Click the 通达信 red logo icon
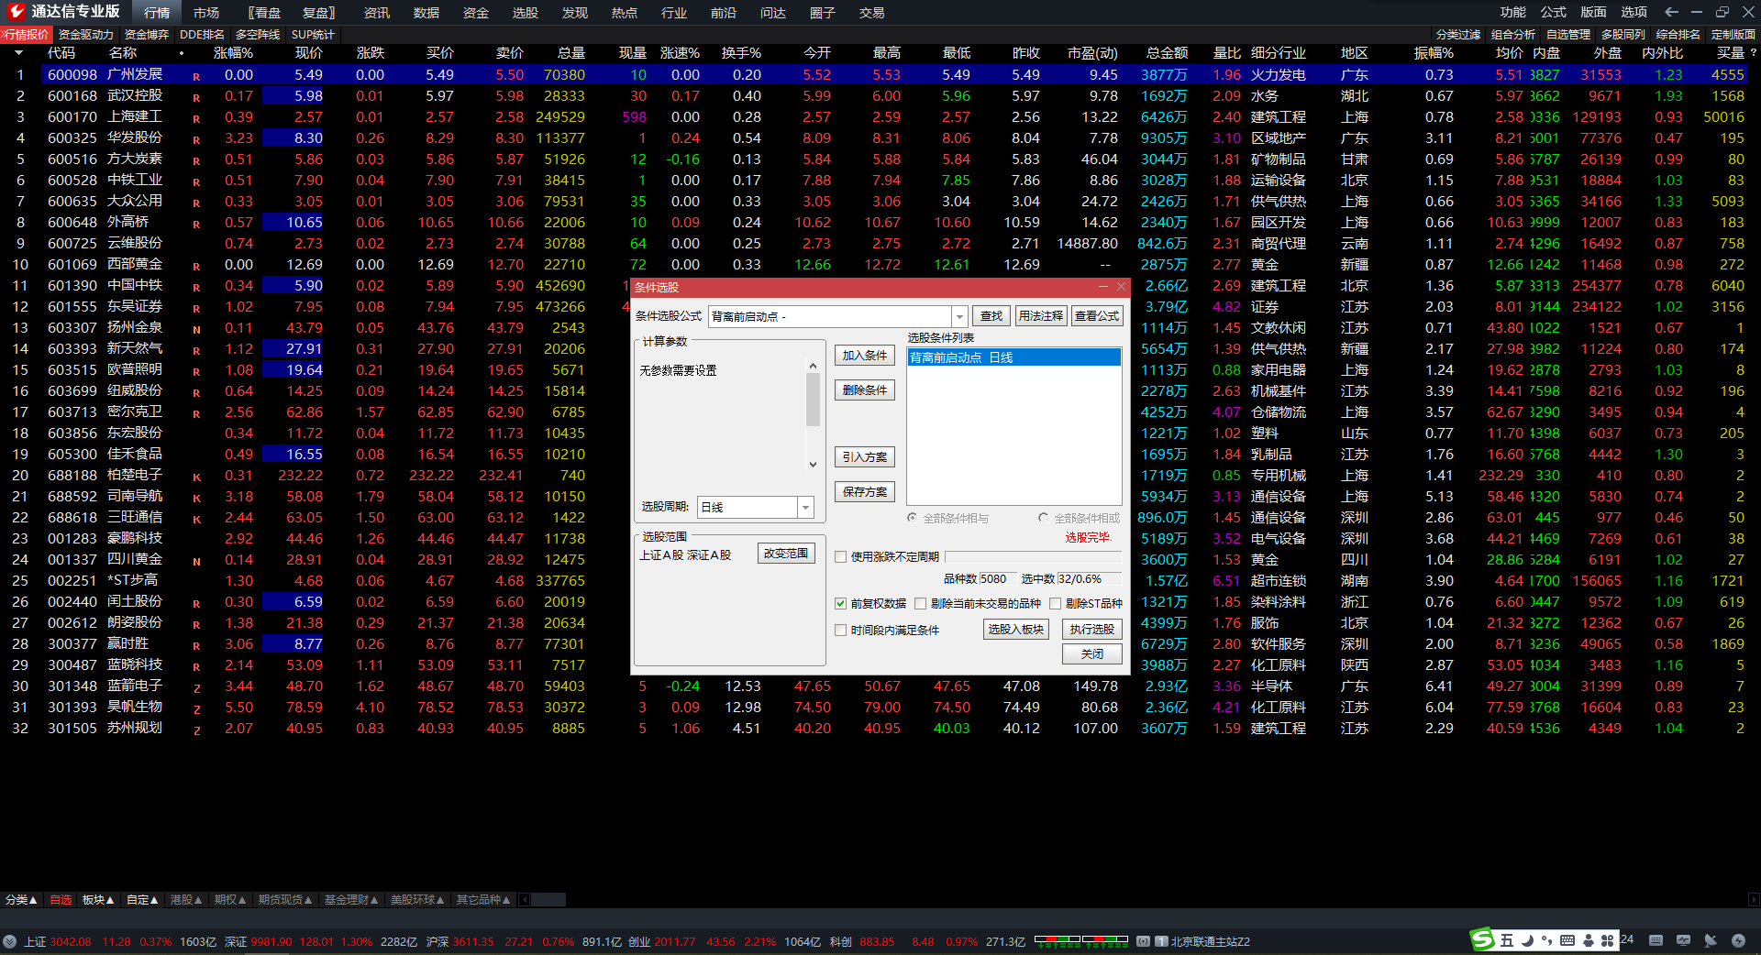The width and height of the screenshot is (1761, 955). coord(16,12)
